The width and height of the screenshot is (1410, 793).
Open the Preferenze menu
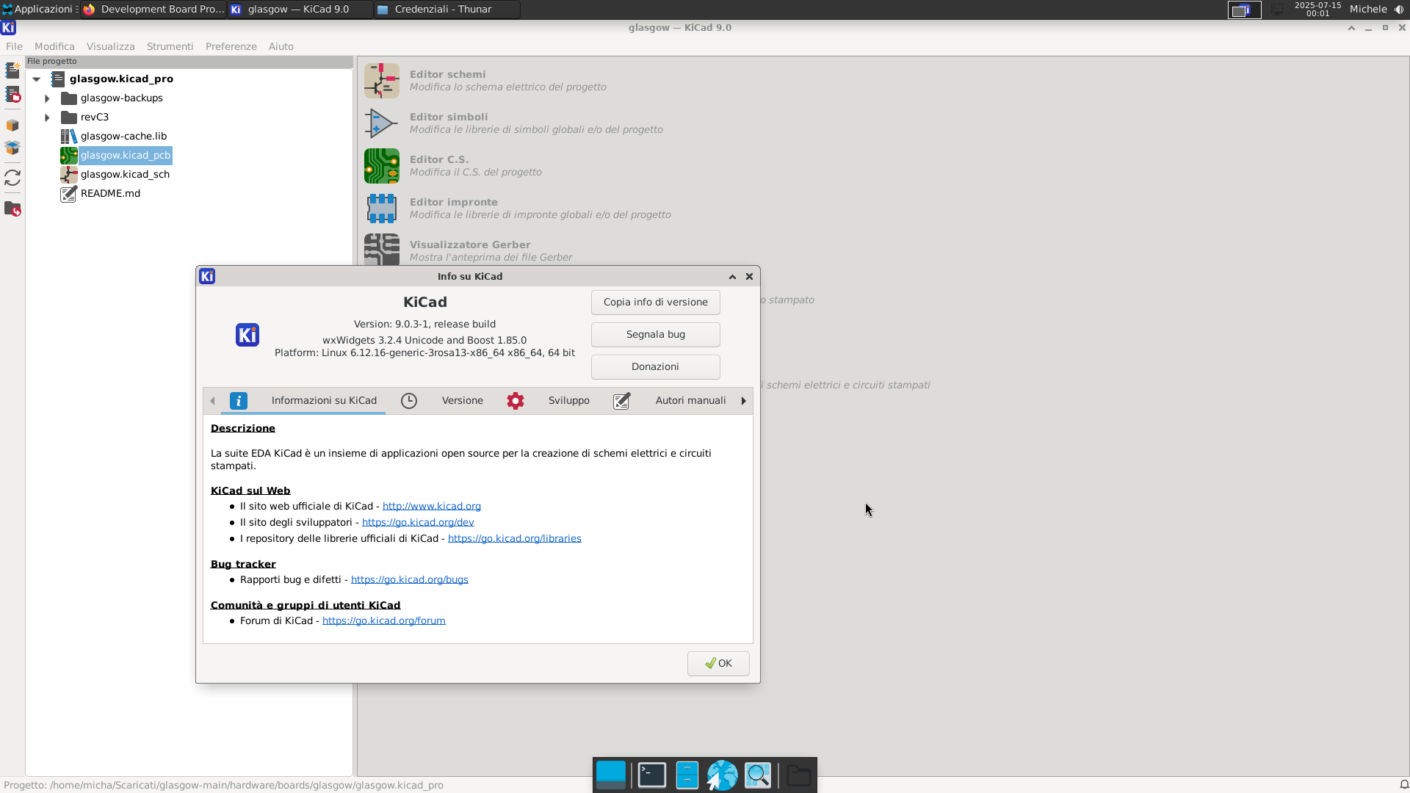(231, 46)
